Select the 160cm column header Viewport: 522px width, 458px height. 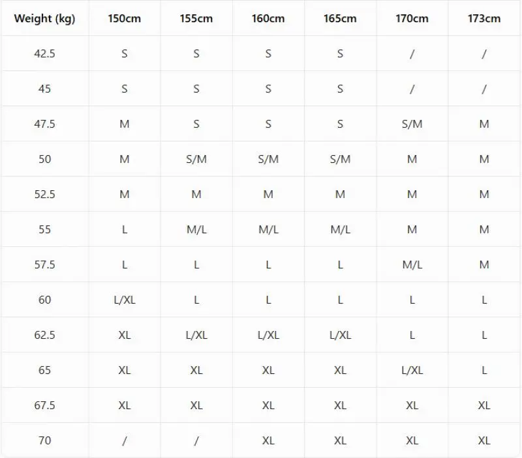tap(268, 18)
